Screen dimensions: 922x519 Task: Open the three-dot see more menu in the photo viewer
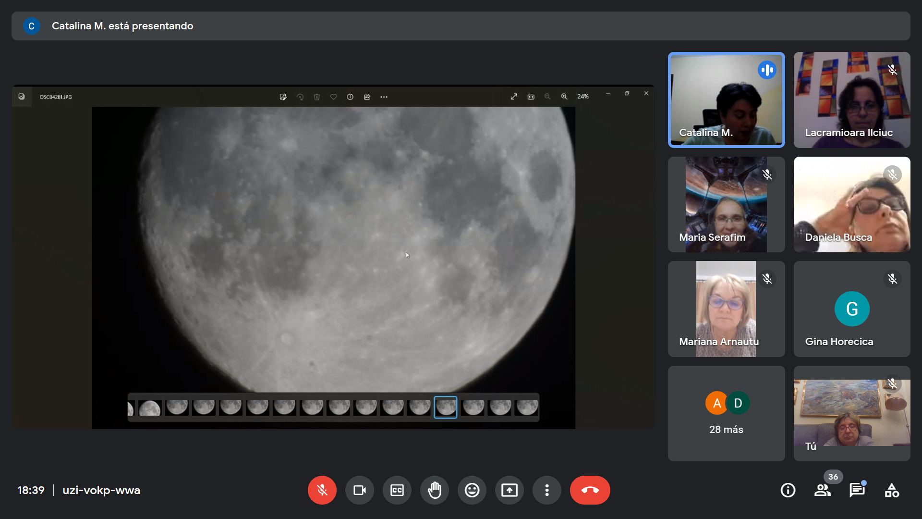[x=384, y=97]
